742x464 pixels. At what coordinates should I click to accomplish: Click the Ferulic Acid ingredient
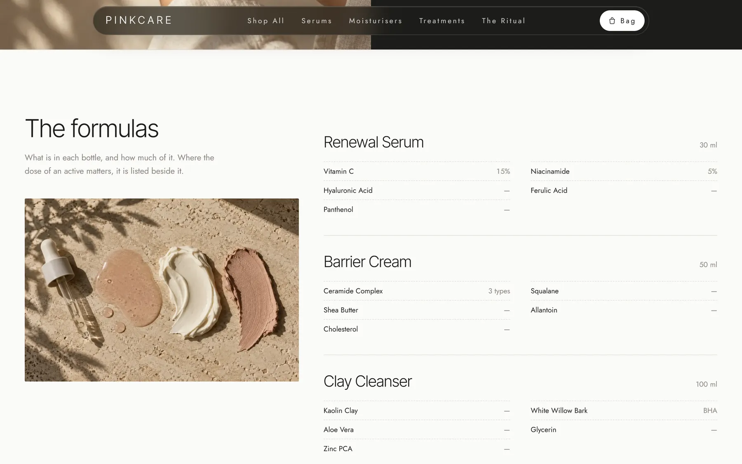[x=549, y=190]
